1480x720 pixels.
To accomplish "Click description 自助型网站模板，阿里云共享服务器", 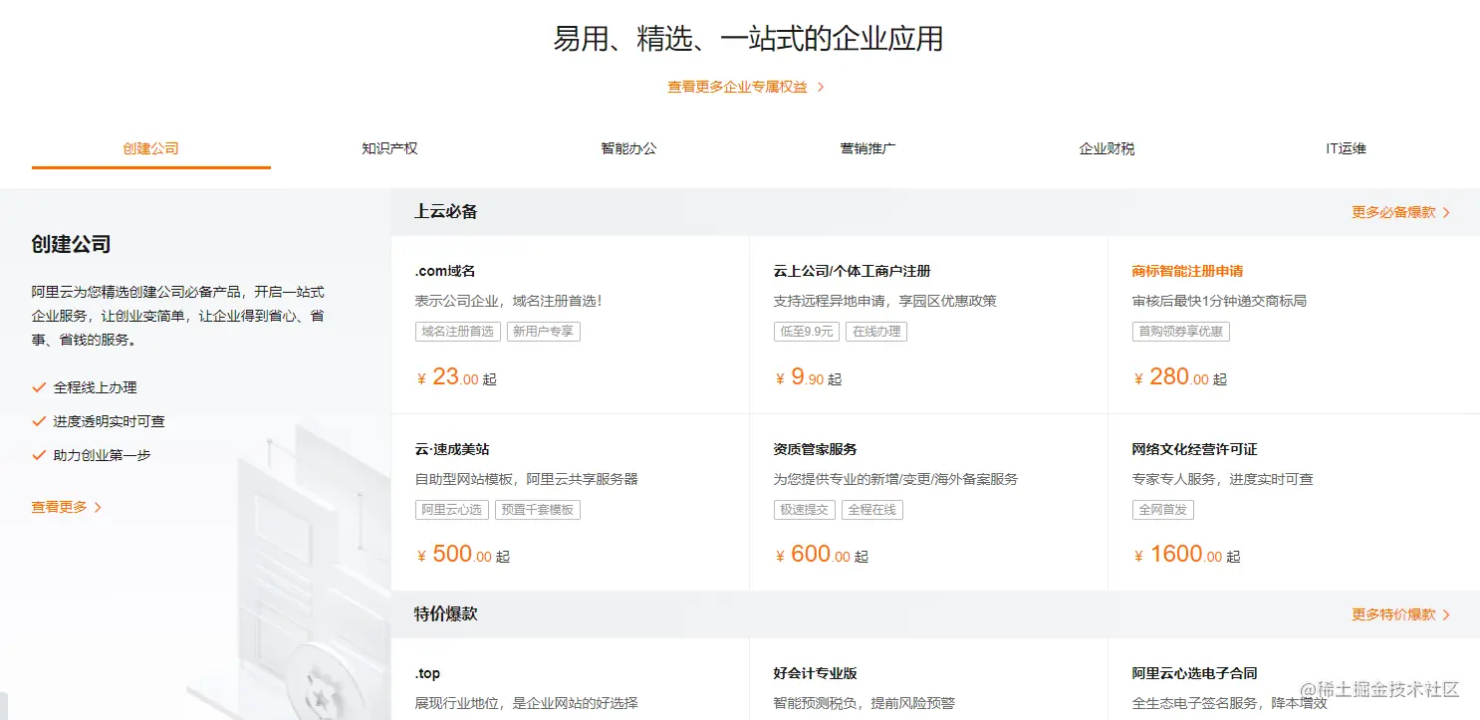I will [x=527, y=479].
